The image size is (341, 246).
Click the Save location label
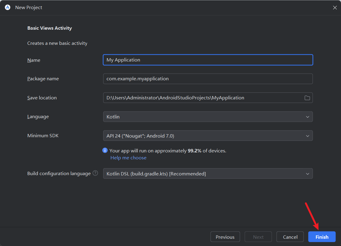(x=42, y=98)
